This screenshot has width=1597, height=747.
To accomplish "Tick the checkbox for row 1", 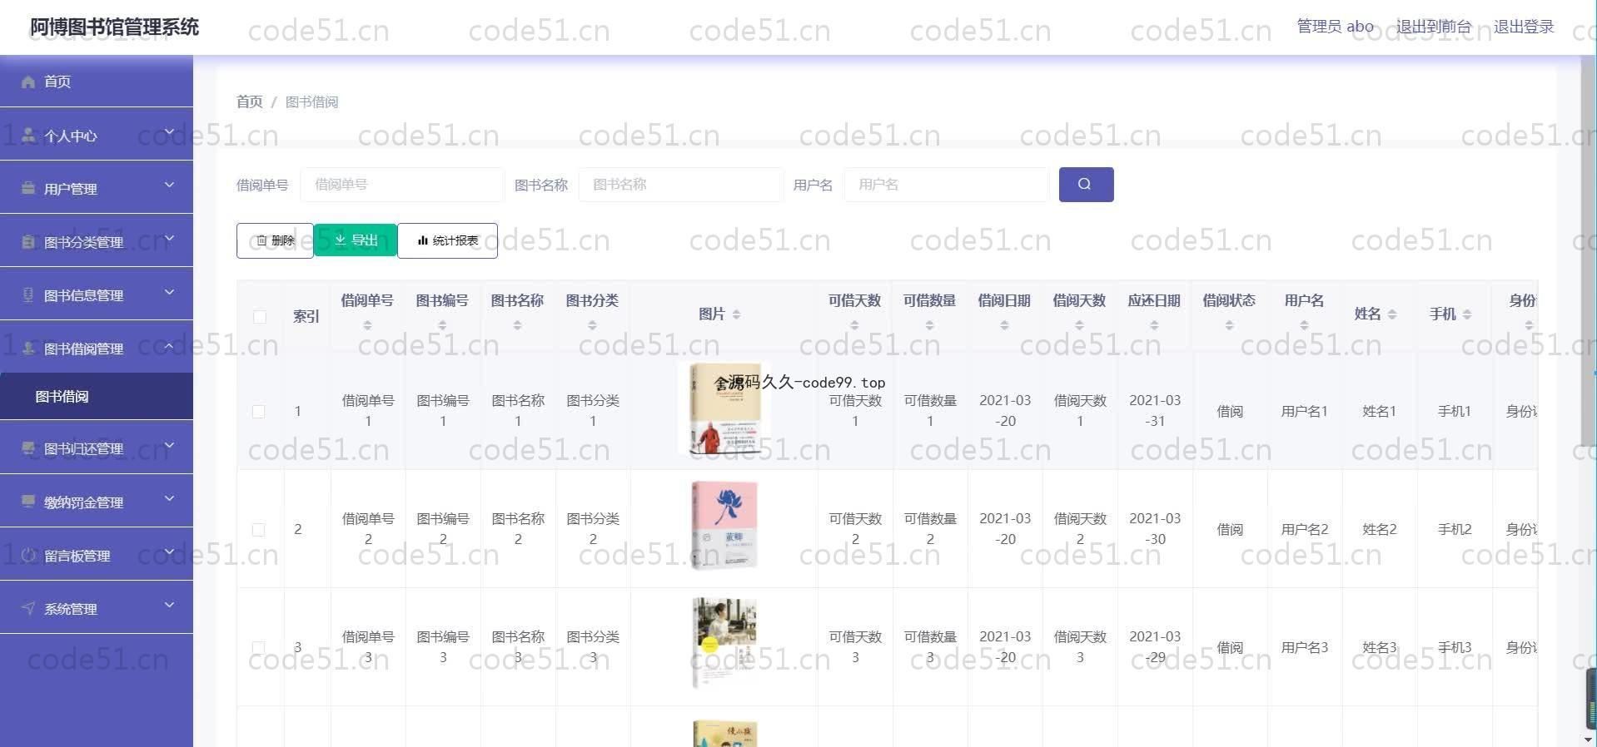I will (x=259, y=412).
